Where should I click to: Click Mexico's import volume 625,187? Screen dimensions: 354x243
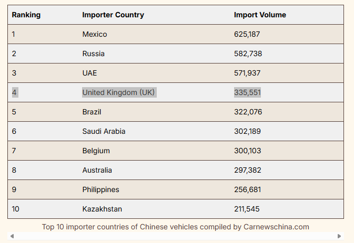(x=247, y=34)
